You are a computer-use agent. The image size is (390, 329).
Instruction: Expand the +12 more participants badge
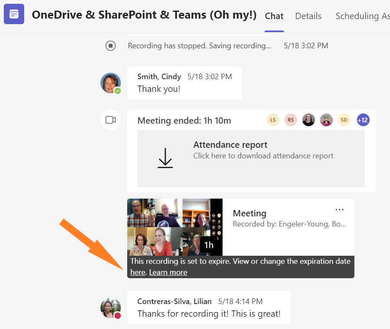click(x=363, y=120)
